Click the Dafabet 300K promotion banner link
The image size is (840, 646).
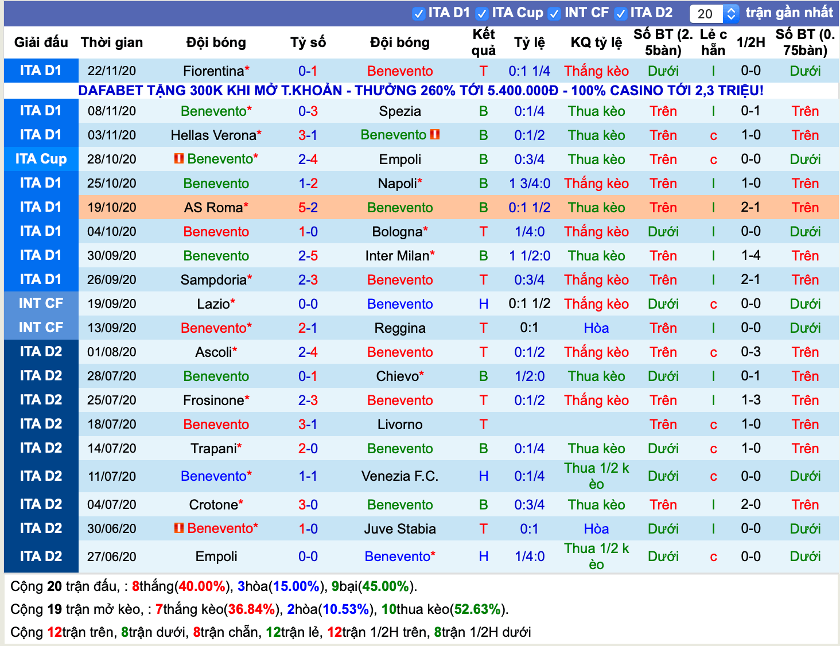[x=421, y=91]
